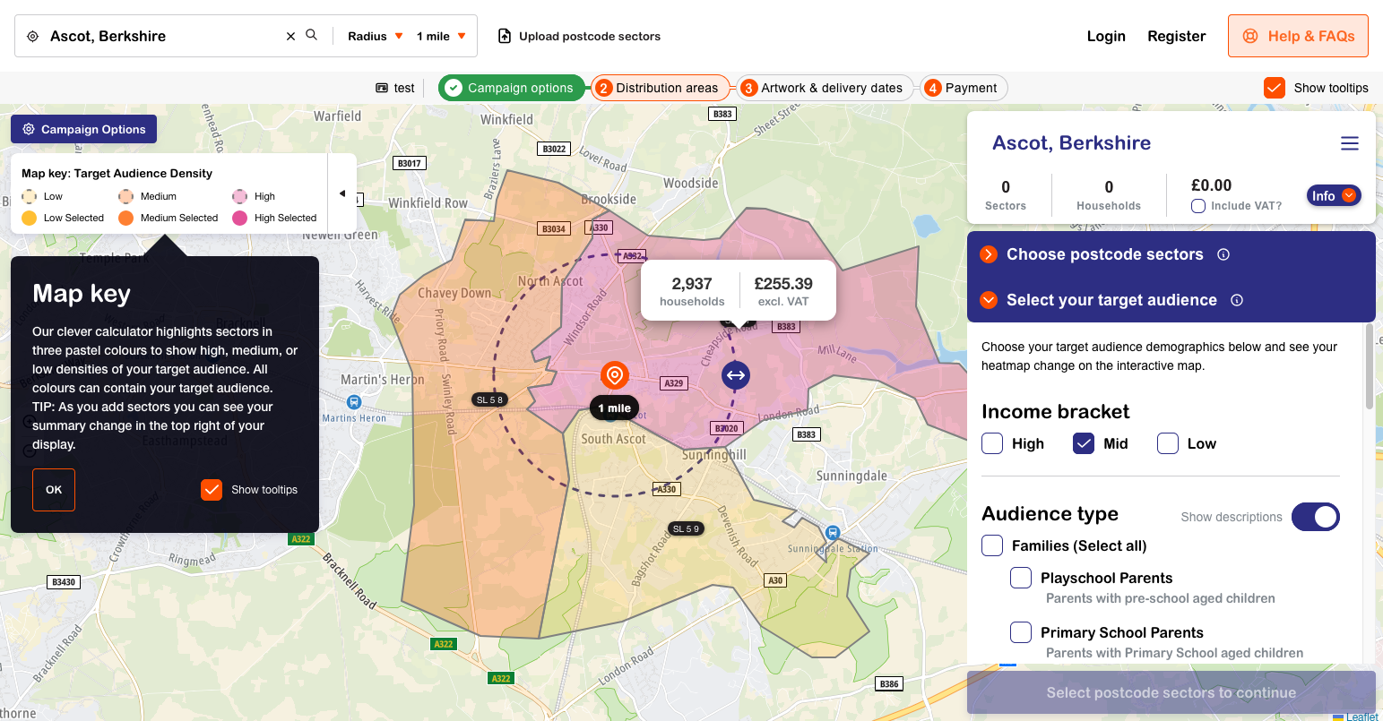1383x721 pixels.
Task: Uncheck Show tooltips in Map key popup
Action: coord(212,490)
